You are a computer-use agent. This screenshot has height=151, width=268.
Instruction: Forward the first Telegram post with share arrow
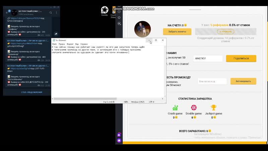(56, 34)
